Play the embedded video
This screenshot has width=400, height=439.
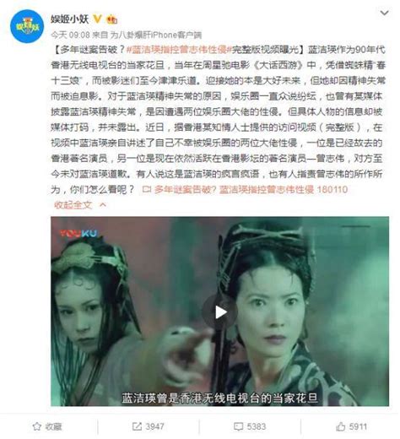pos(219,312)
